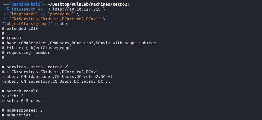Click the "# LDAPv3" output line
Viewport: 262px width, 120px height.
11,38
